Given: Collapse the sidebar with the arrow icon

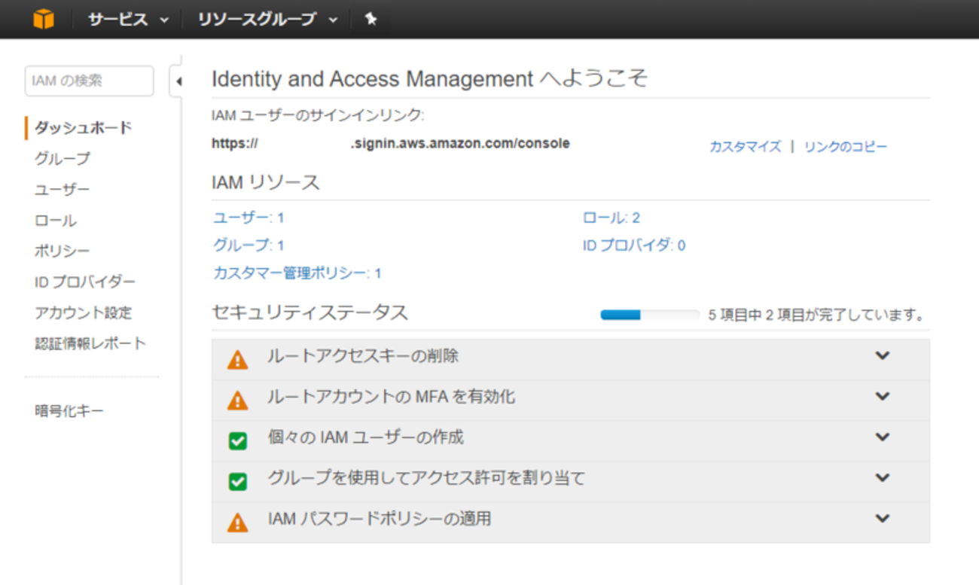Looking at the screenshot, I should pos(178,81).
